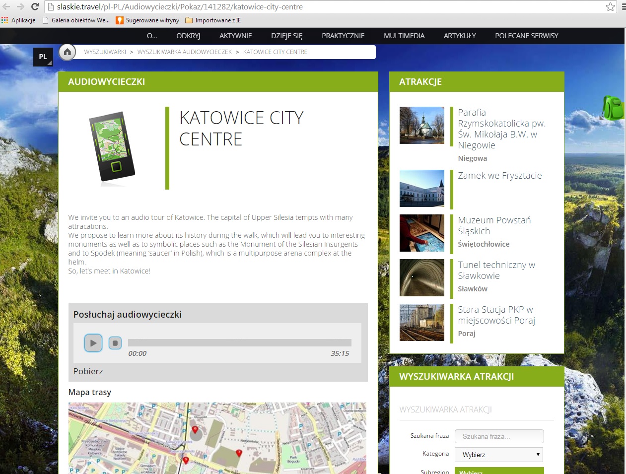Click the home icon in breadcrumb
This screenshot has width=626, height=474.
coord(68,52)
